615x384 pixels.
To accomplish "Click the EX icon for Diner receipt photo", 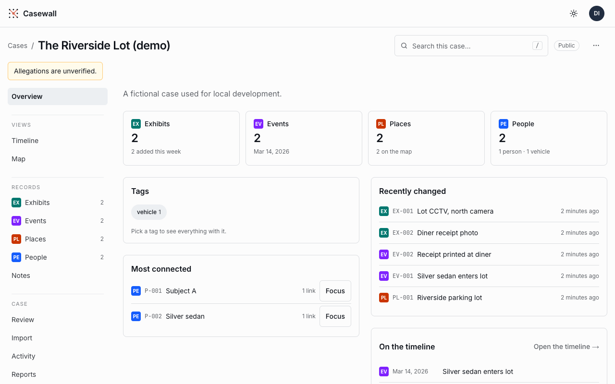I will (384, 233).
